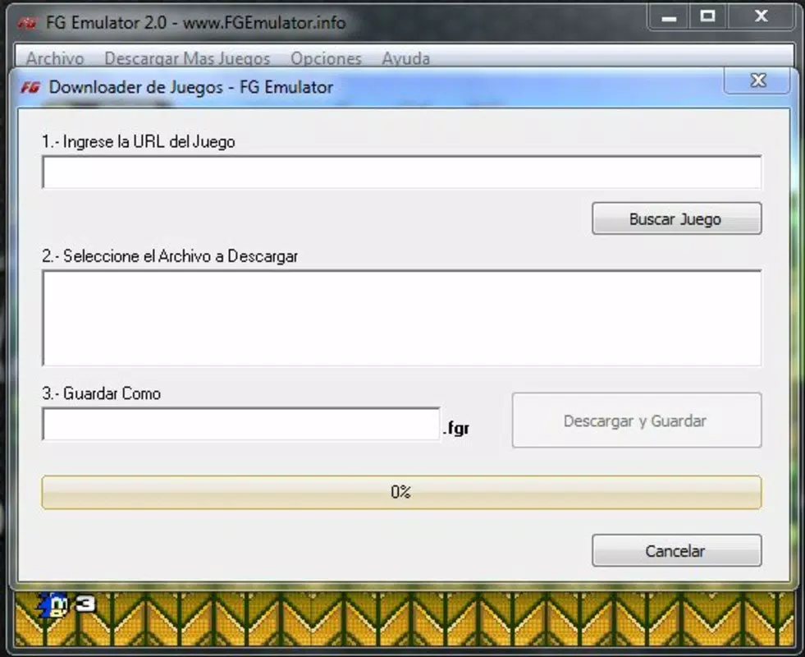Click the lives count '3' in game

(85, 603)
